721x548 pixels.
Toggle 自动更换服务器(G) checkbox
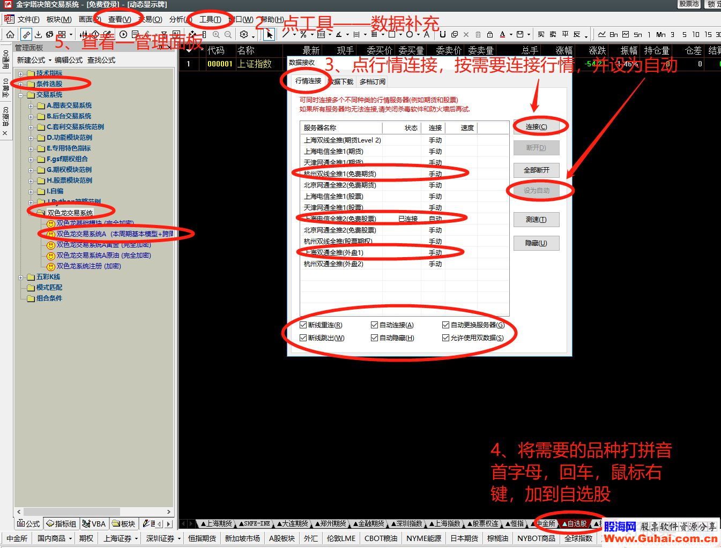(446, 325)
